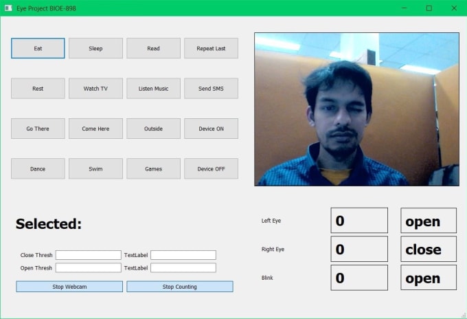Click the Blink label
467x319 pixels.
coord(267,278)
